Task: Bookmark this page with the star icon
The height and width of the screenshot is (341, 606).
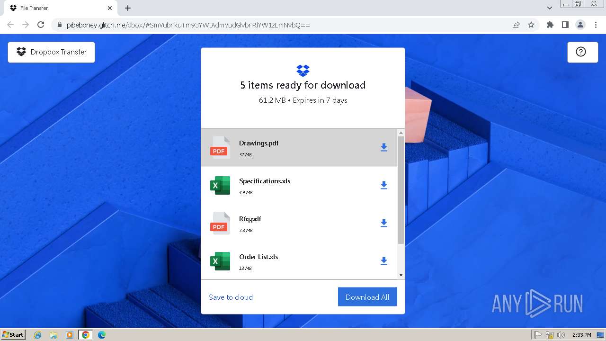Action: coord(531,25)
